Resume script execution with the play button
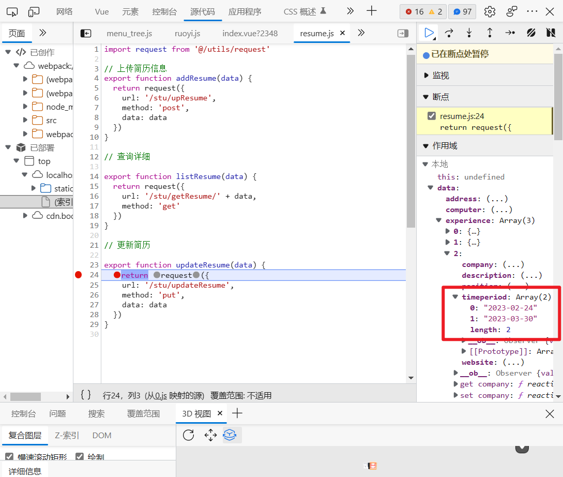563x477 pixels. pos(429,33)
